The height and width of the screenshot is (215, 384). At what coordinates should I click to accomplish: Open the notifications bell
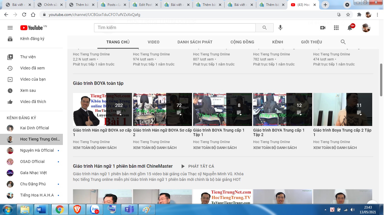[x=350, y=28]
